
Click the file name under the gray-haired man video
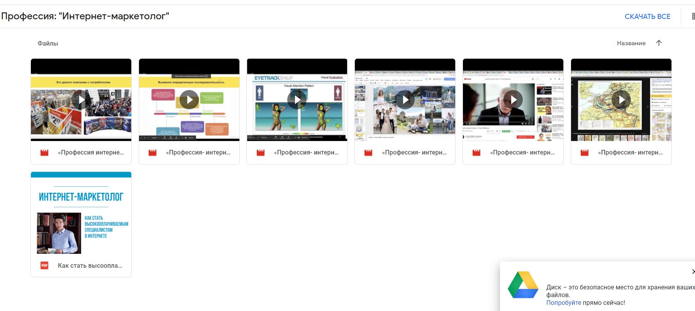(522, 153)
